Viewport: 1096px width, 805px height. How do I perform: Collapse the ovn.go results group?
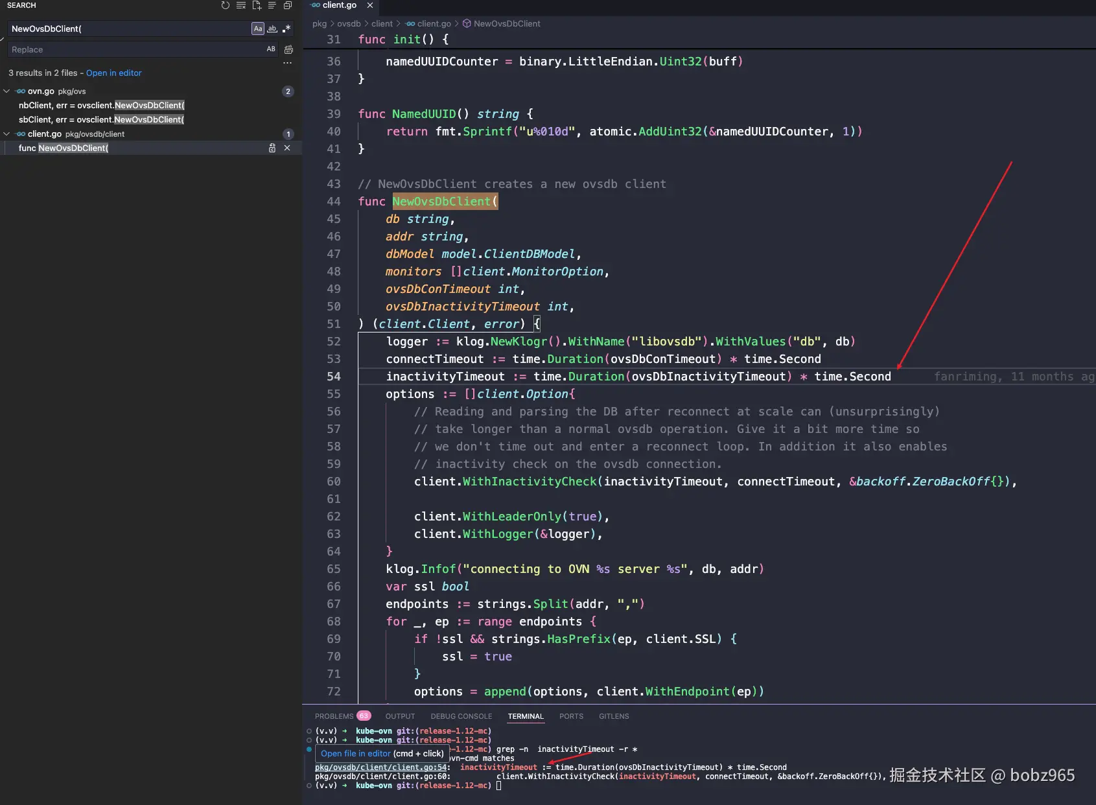[x=6, y=91]
